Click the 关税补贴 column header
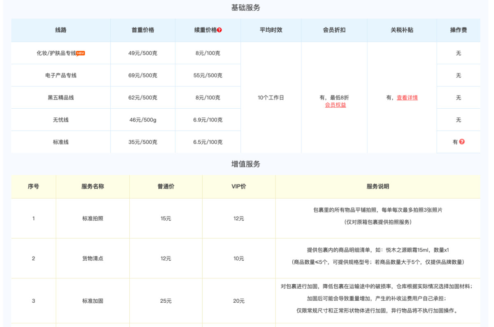Screen dimensions: 494x327 click(x=402, y=30)
